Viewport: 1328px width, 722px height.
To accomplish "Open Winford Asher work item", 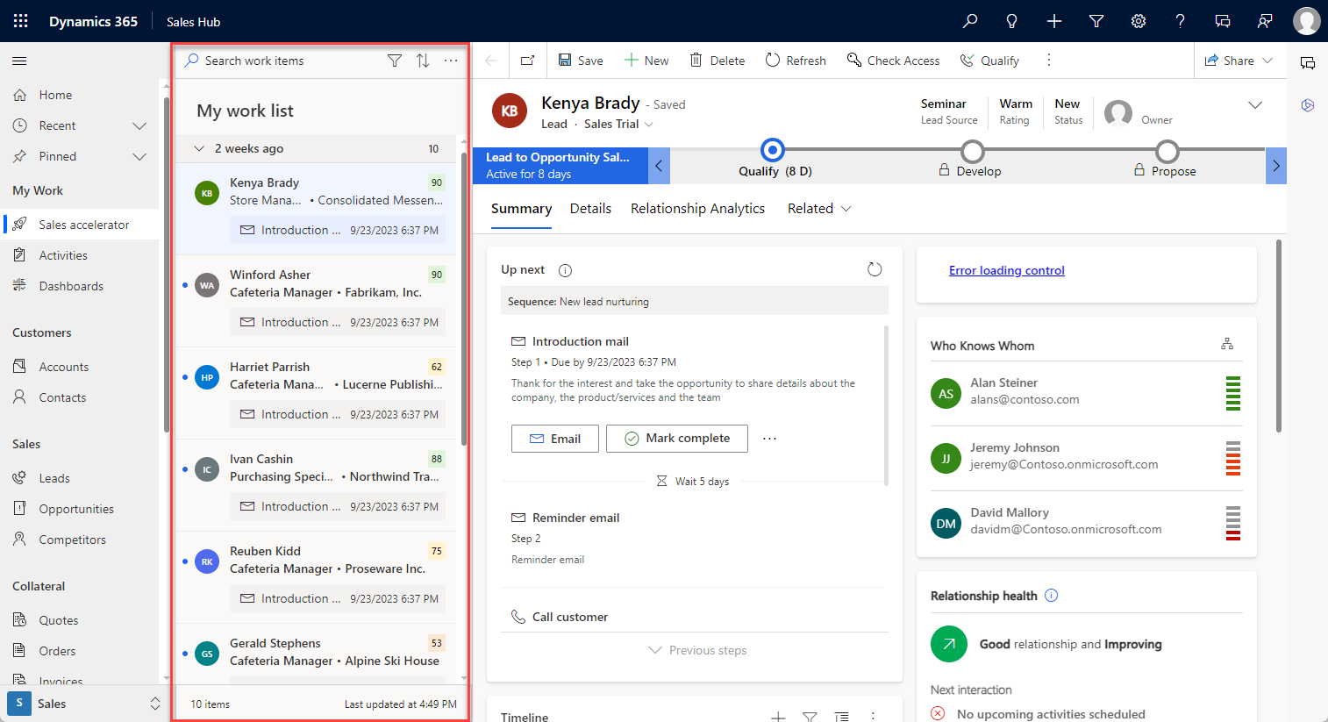I will (316, 301).
